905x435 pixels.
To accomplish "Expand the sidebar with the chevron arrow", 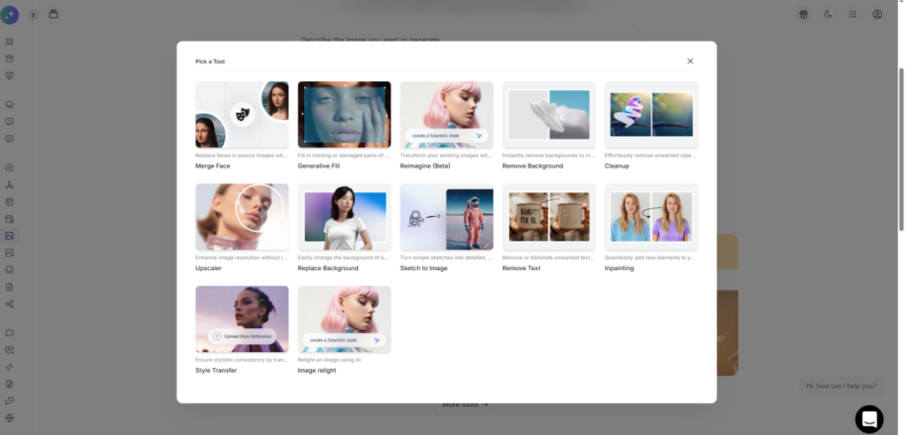I will [x=34, y=14].
